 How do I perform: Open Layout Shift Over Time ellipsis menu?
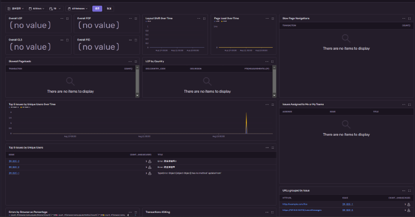coord(198,18)
